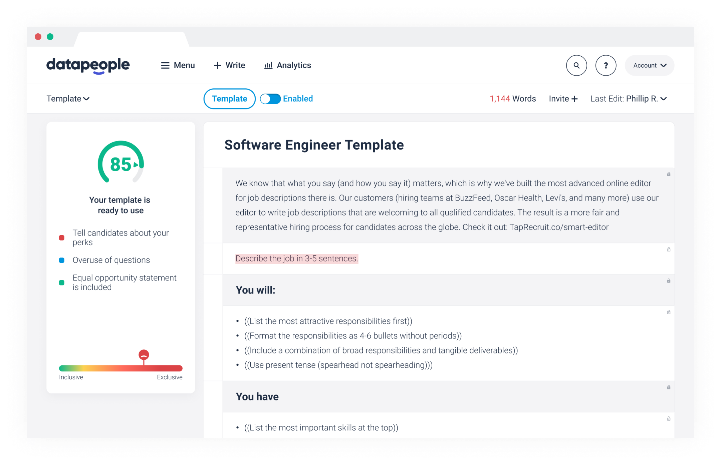The width and height of the screenshot is (721, 465).
Task: Expand the Template dropdown in the header
Action: click(68, 99)
